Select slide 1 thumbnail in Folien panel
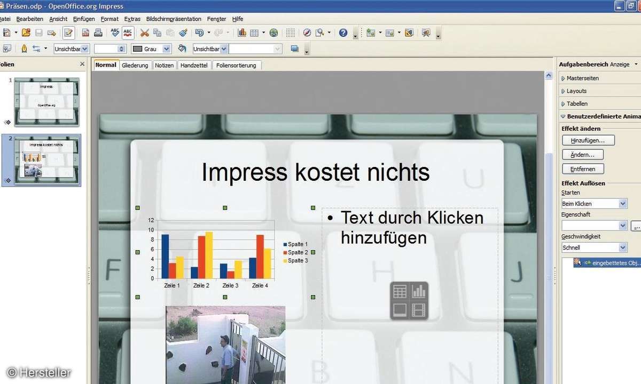Viewport: 641px width, 384px height. [x=47, y=102]
